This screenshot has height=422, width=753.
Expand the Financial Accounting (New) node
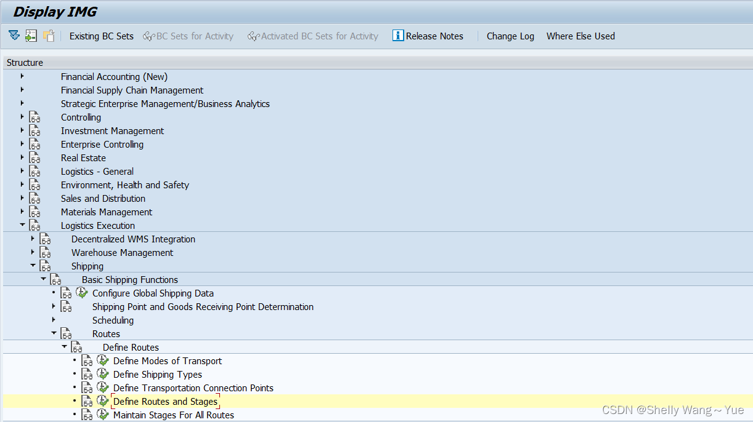point(22,76)
